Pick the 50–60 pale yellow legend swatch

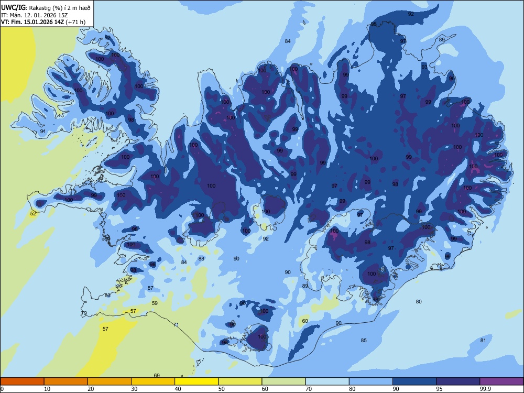[240, 381]
